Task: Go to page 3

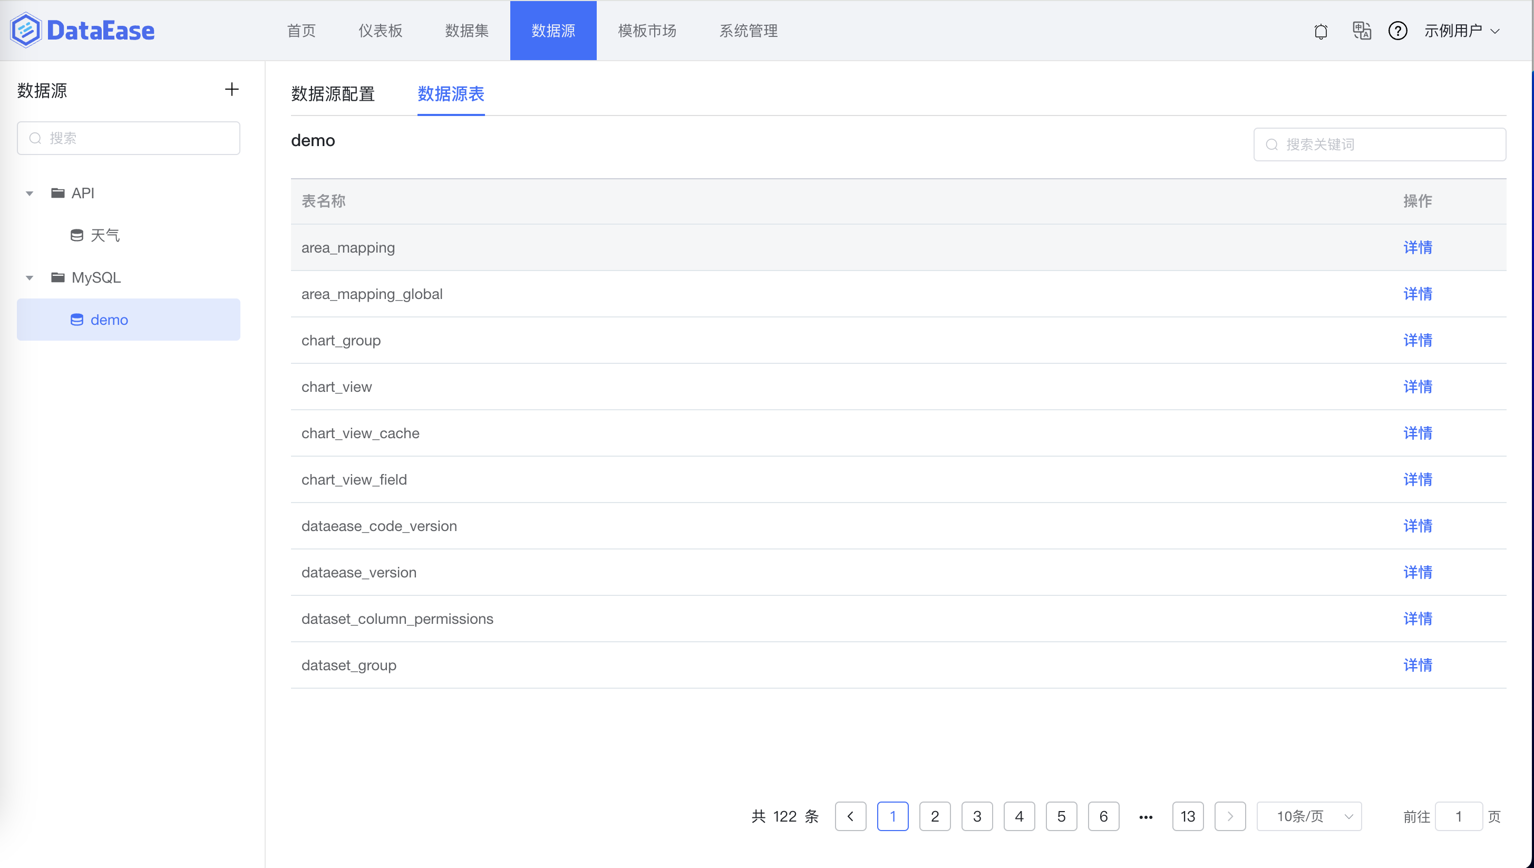Action: point(977,816)
